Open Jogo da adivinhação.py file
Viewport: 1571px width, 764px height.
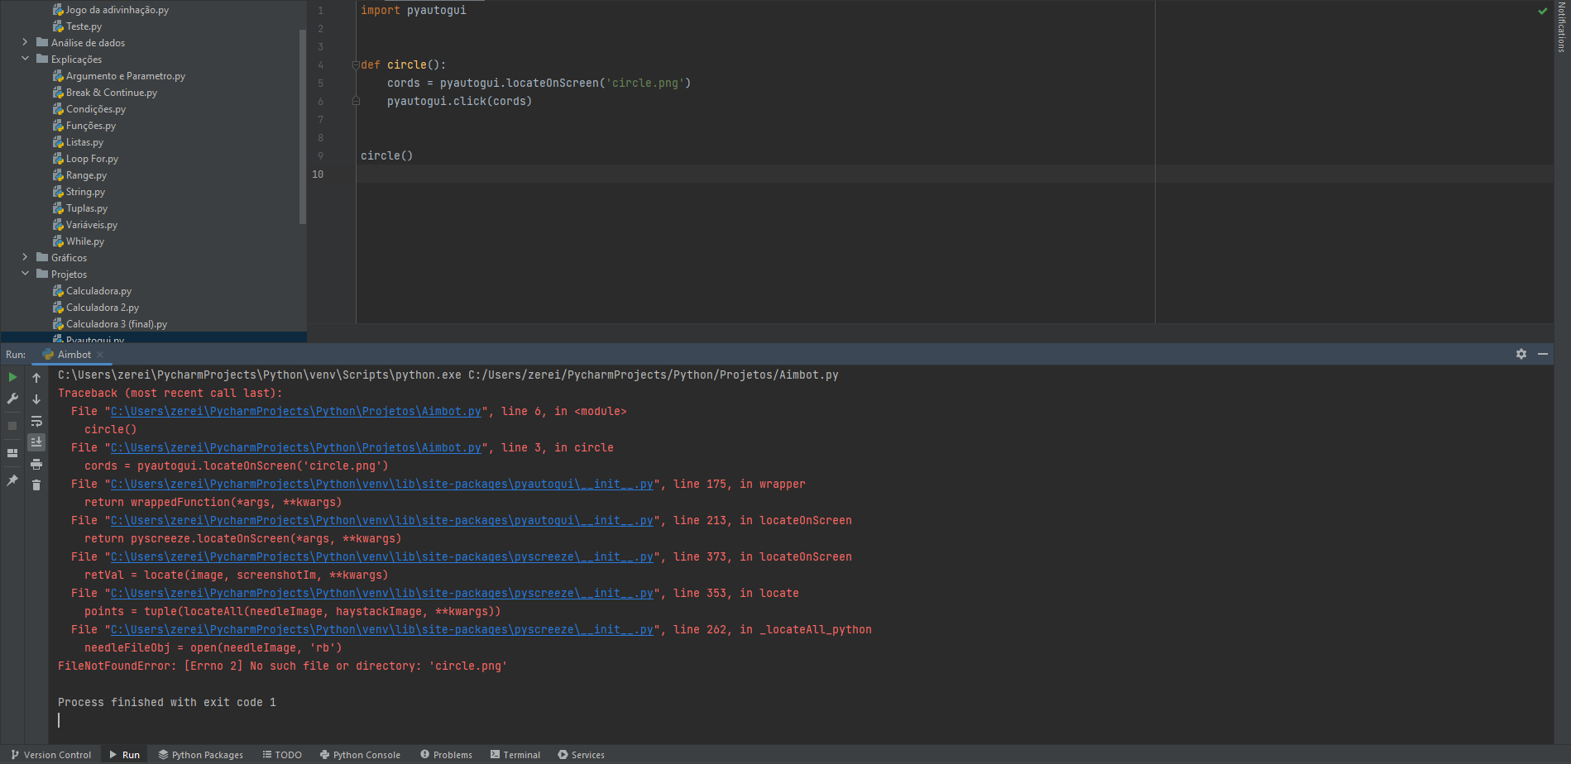pos(117,10)
